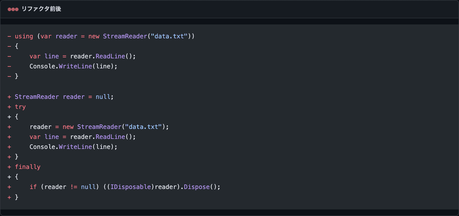Click the added "finally" keyword
The width and height of the screenshot is (459, 216).
coord(28,167)
